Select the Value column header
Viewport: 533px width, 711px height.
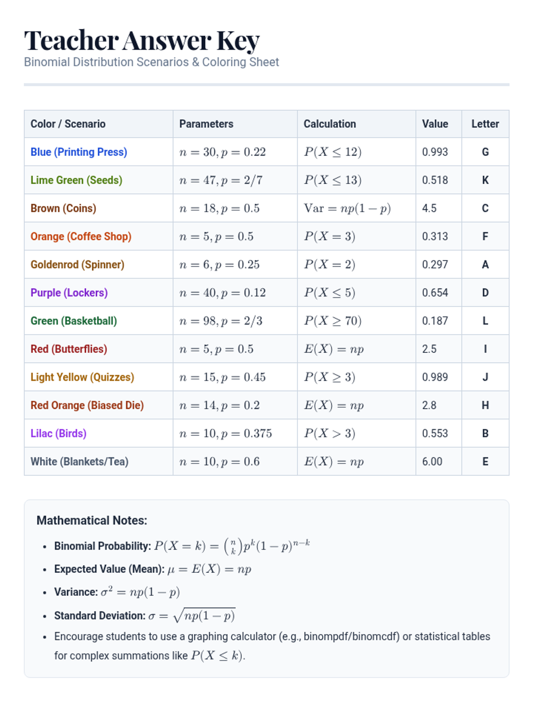pyautogui.click(x=435, y=124)
